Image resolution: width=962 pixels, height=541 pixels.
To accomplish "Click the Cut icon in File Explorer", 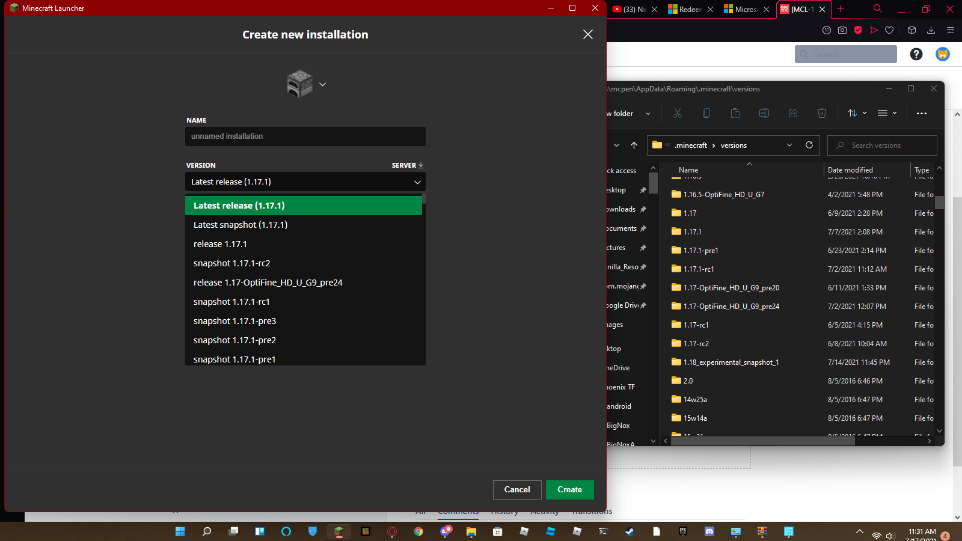I will [678, 113].
